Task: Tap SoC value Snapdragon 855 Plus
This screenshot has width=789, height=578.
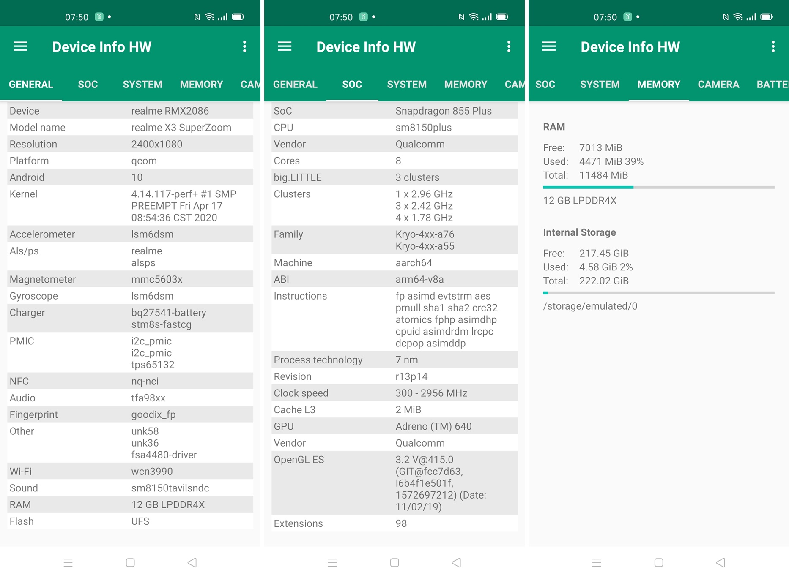Action: coord(444,111)
